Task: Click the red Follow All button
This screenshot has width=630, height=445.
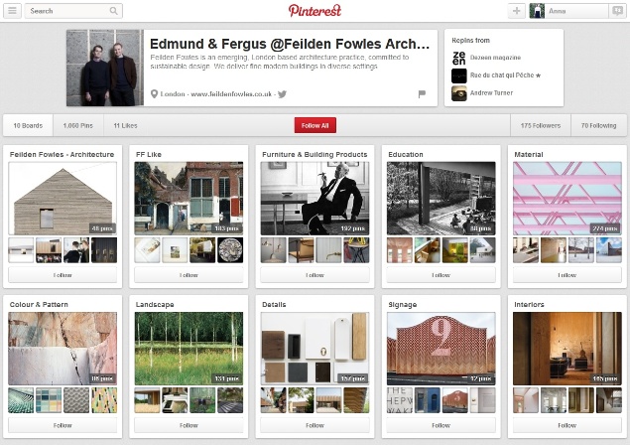Action: (315, 125)
